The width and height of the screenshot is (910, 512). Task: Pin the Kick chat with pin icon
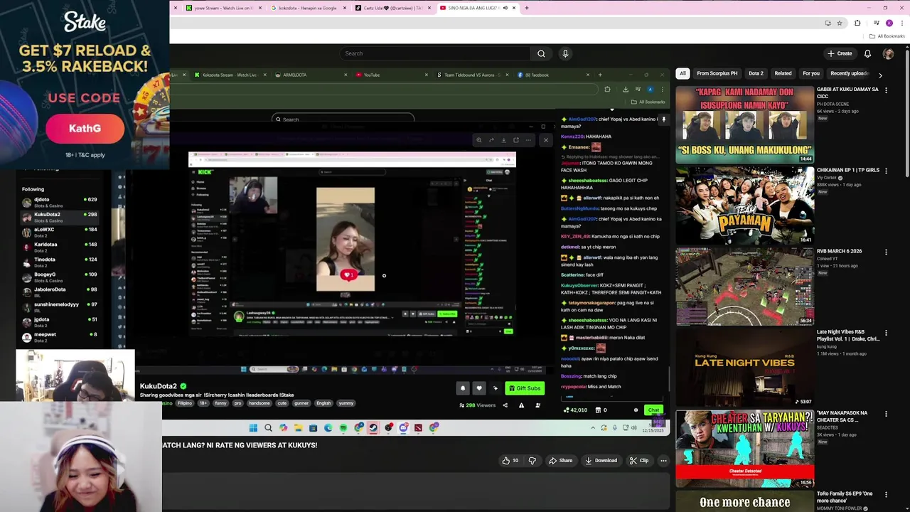664,119
